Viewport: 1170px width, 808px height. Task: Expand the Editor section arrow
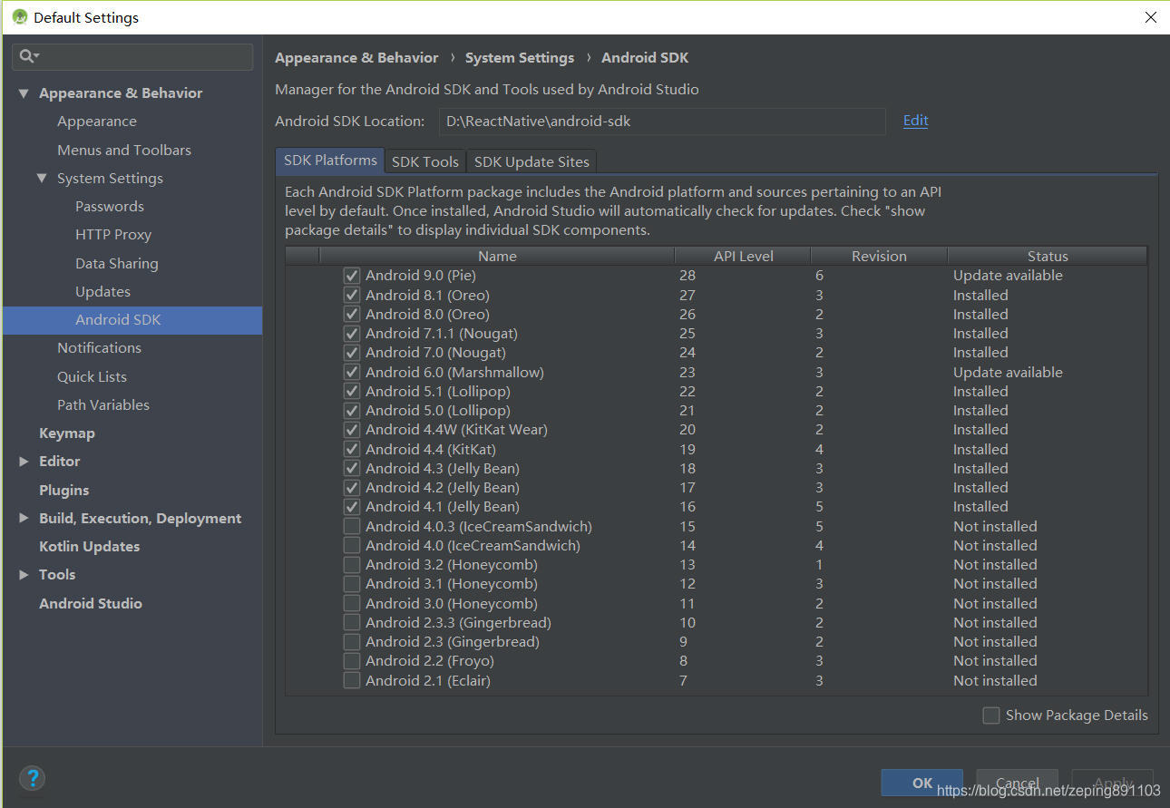coord(24,462)
